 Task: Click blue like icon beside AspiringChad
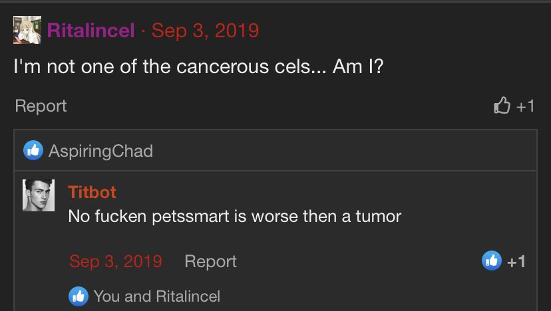[x=33, y=151]
